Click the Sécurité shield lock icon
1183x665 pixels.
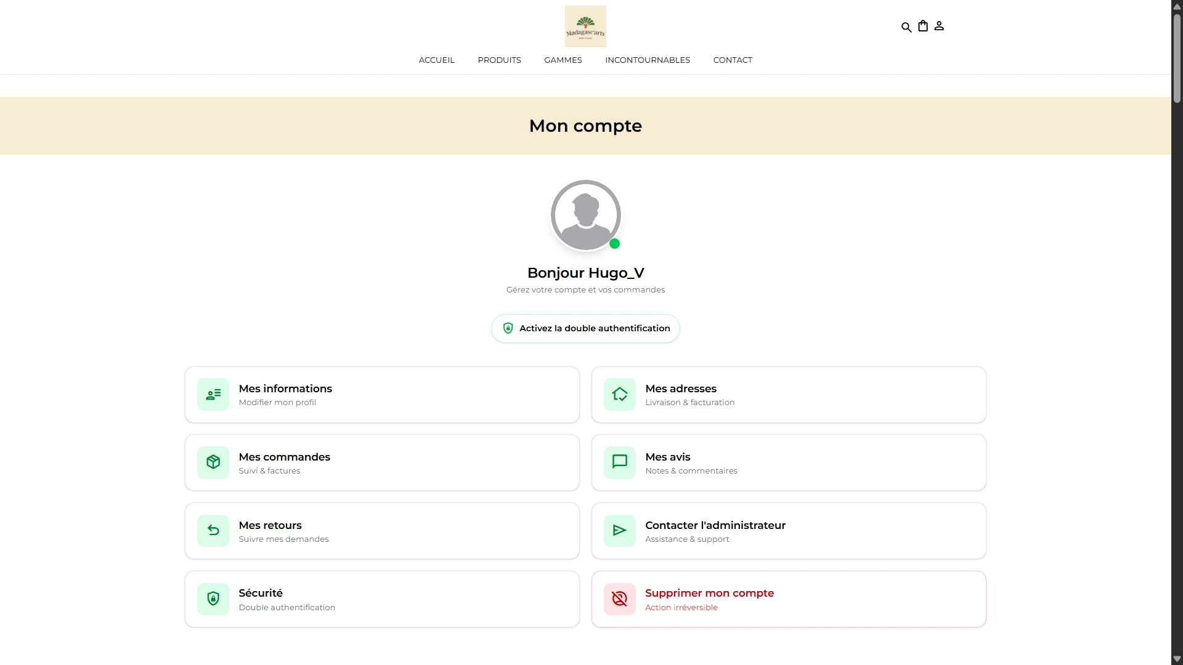click(x=213, y=598)
